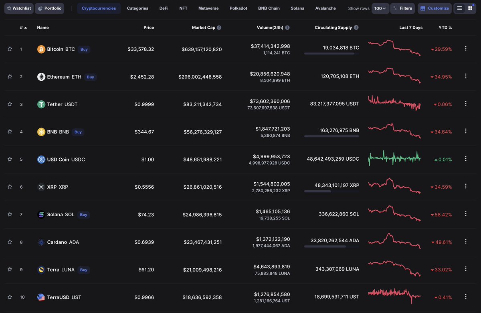The image size is (481, 313).
Task: Open Terra LUNA row options menu
Action: (x=466, y=269)
